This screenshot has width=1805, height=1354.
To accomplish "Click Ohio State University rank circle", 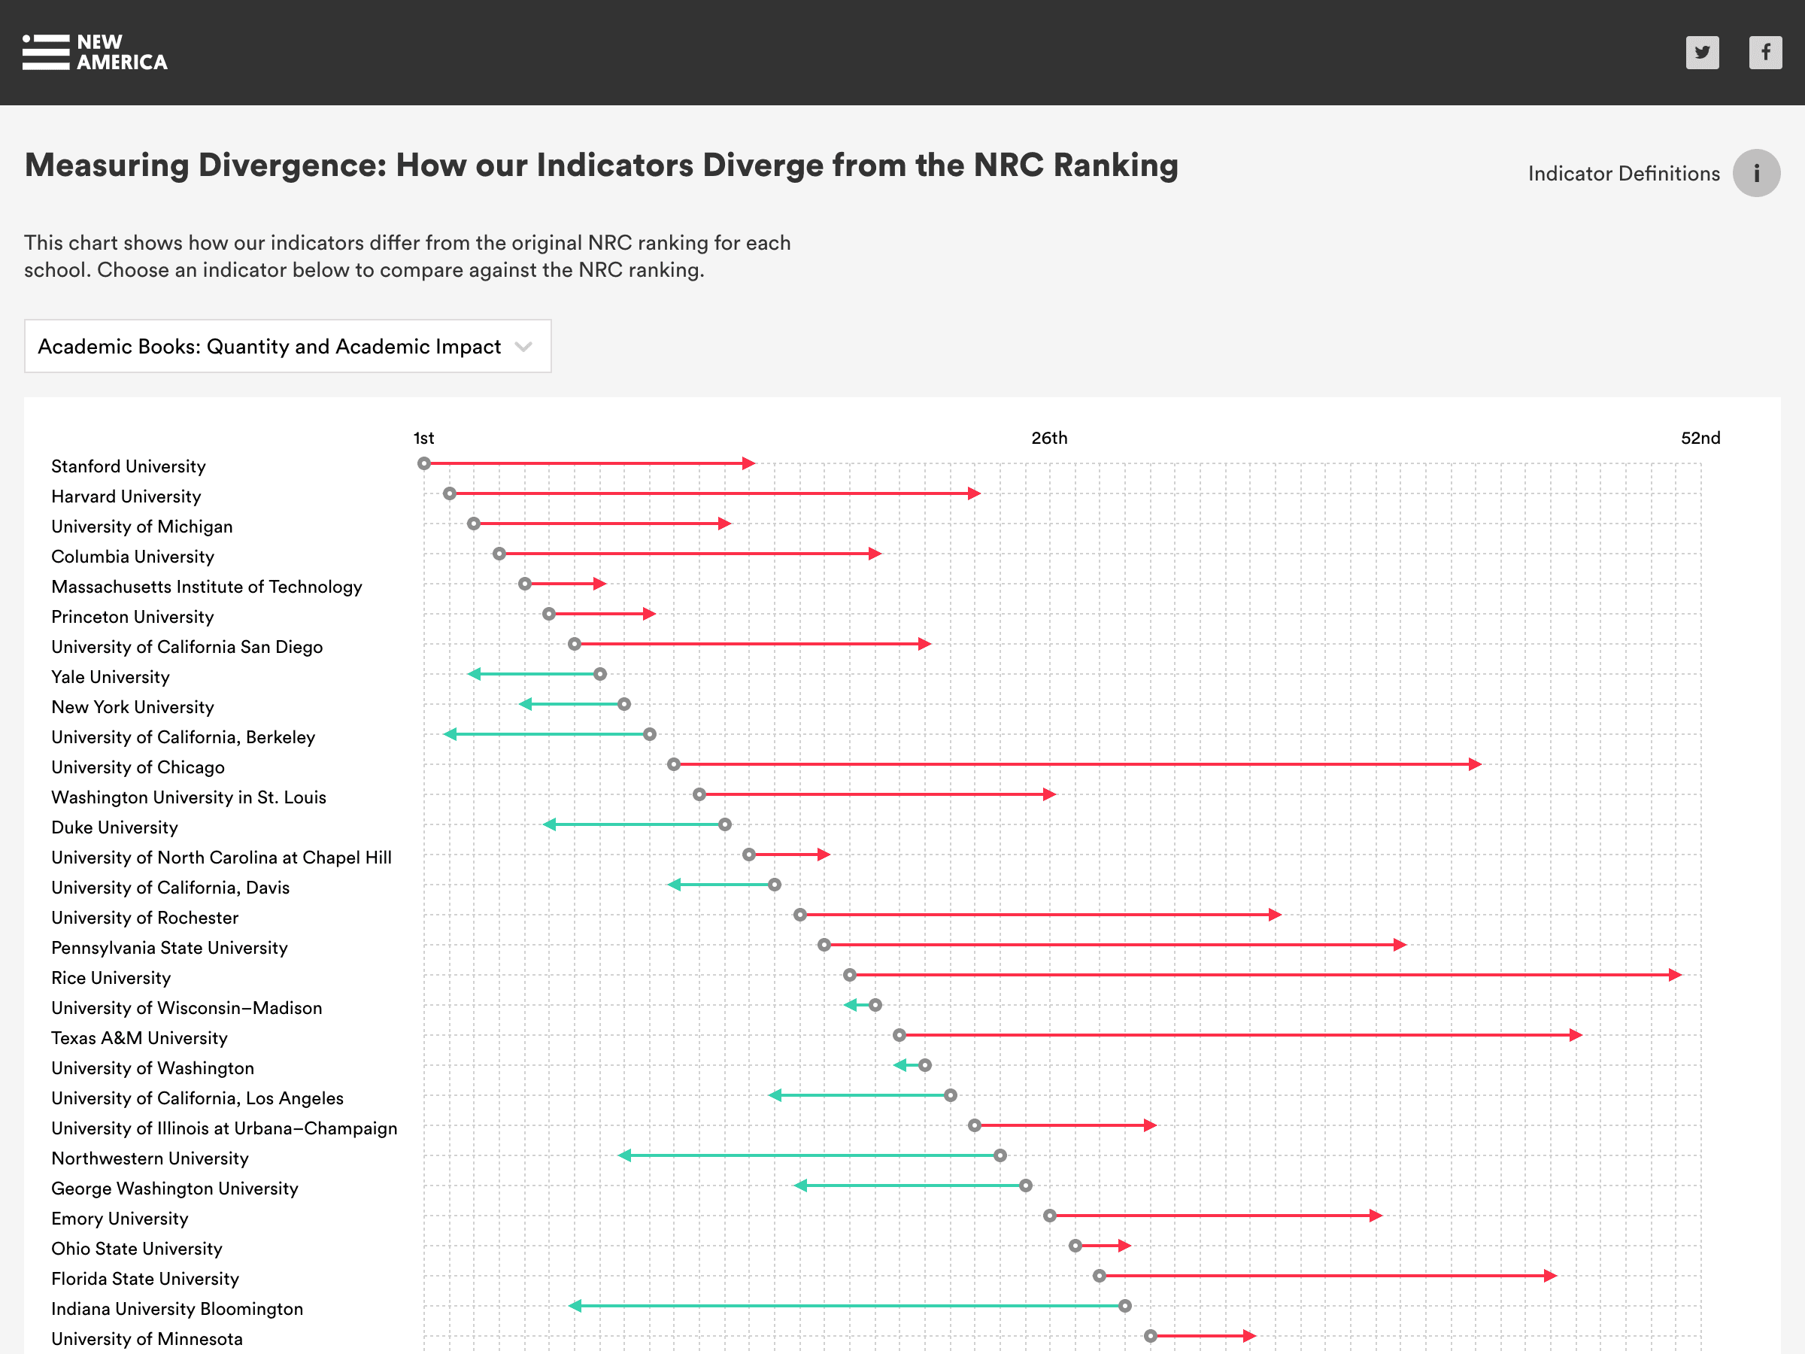I will tap(1075, 1246).
